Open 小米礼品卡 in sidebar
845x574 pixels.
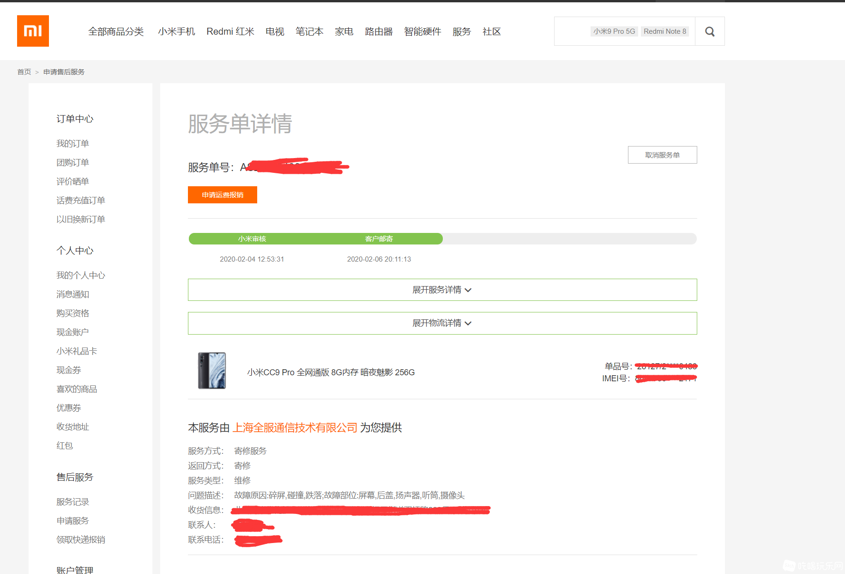click(x=77, y=351)
